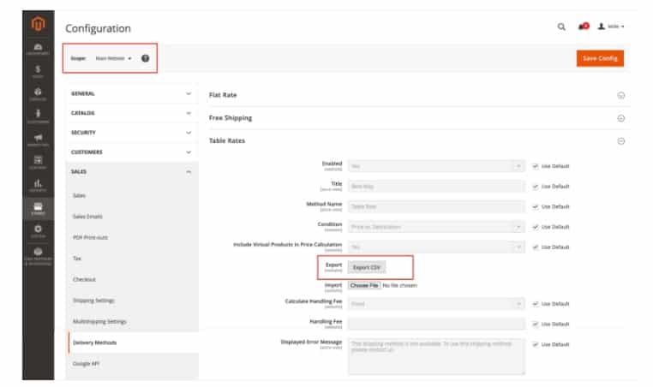Toggle Use Default for Method Name
This screenshot has width=653, height=387.
(x=536, y=206)
